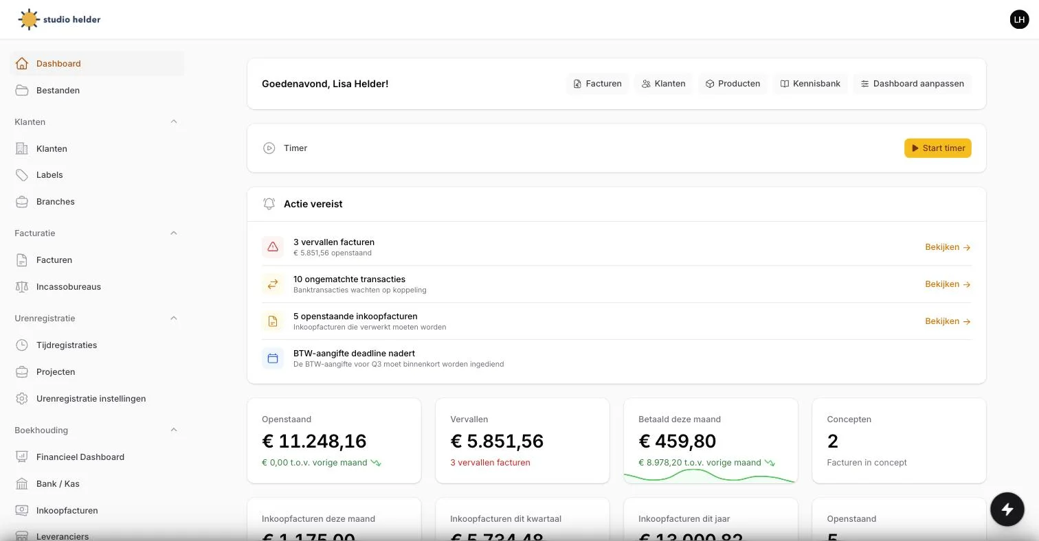Click the bell icon next to Actie vereist
Viewport: 1039px width, 541px height.
point(269,204)
